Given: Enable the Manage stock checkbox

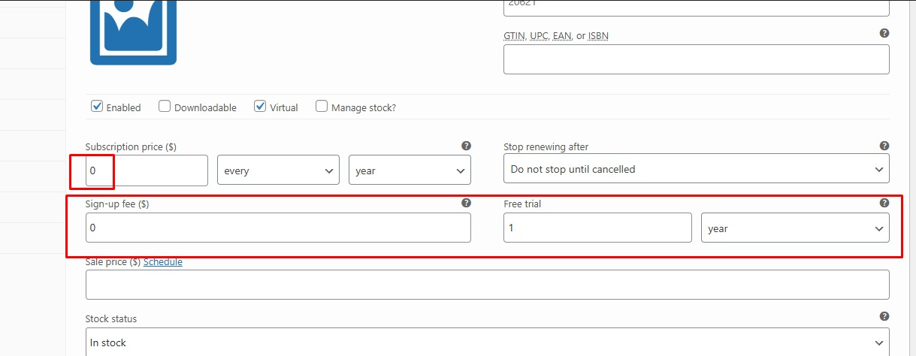Looking at the screenshot, I should [322, 107].
